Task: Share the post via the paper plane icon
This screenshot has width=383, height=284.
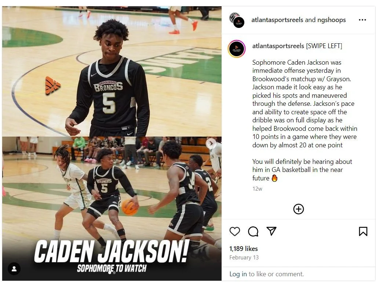Action: pos(271,231)
